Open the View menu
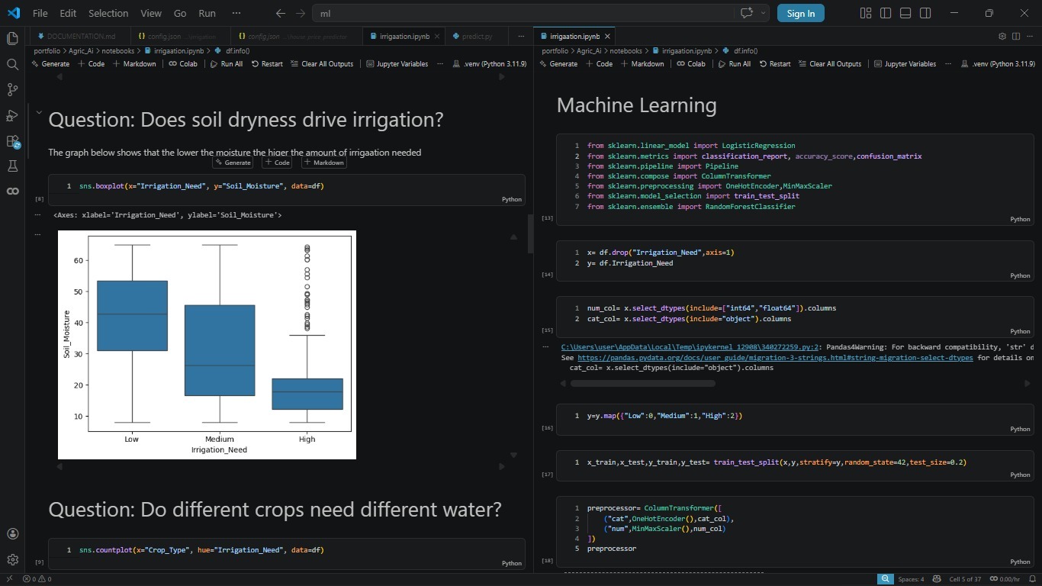1042x586 pixels. tap(151, 13)
